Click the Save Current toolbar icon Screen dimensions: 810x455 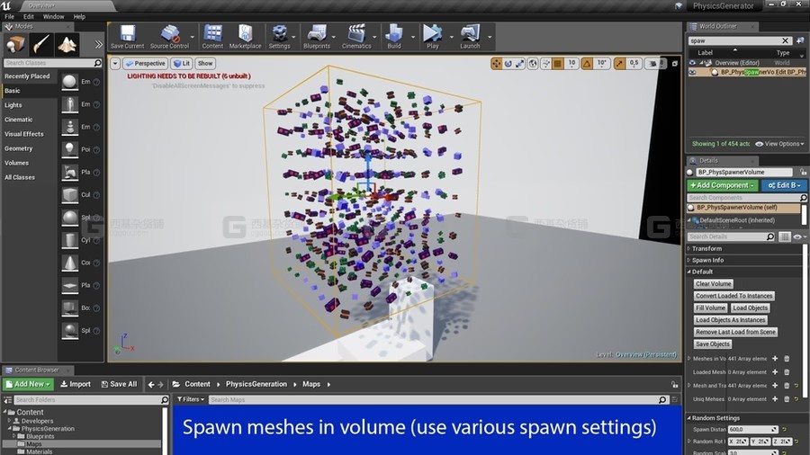click(127, 36)
